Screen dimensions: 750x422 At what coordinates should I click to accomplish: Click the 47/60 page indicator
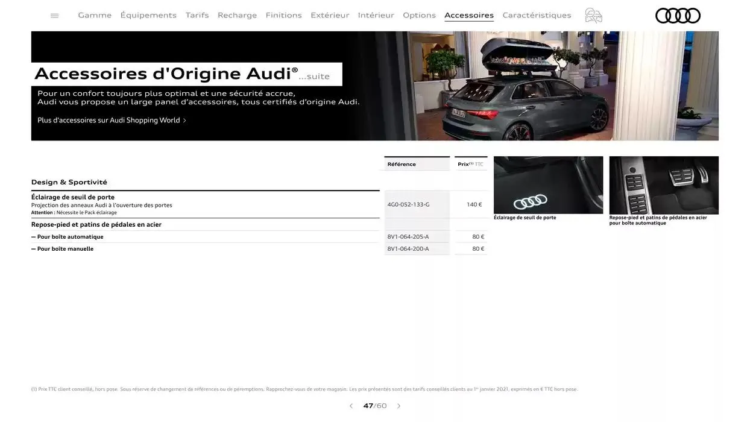coord(375,406)
